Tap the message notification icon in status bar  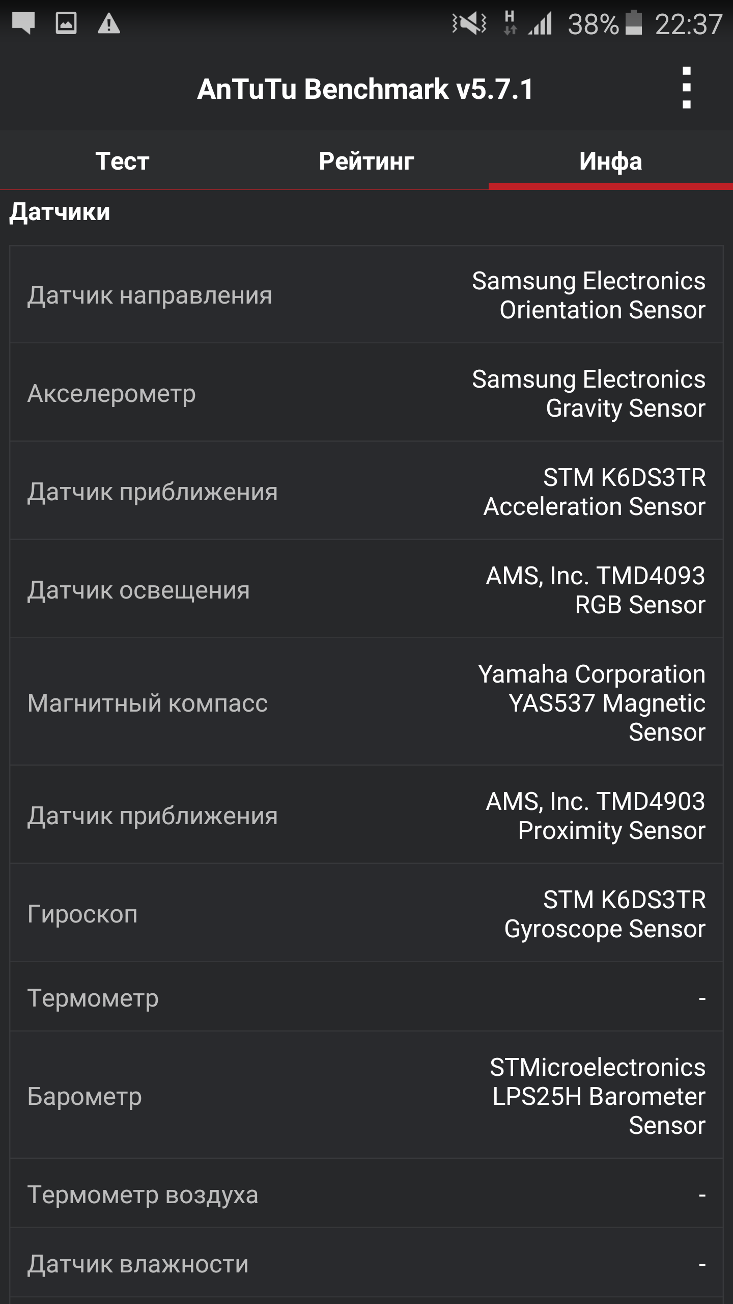23,23
